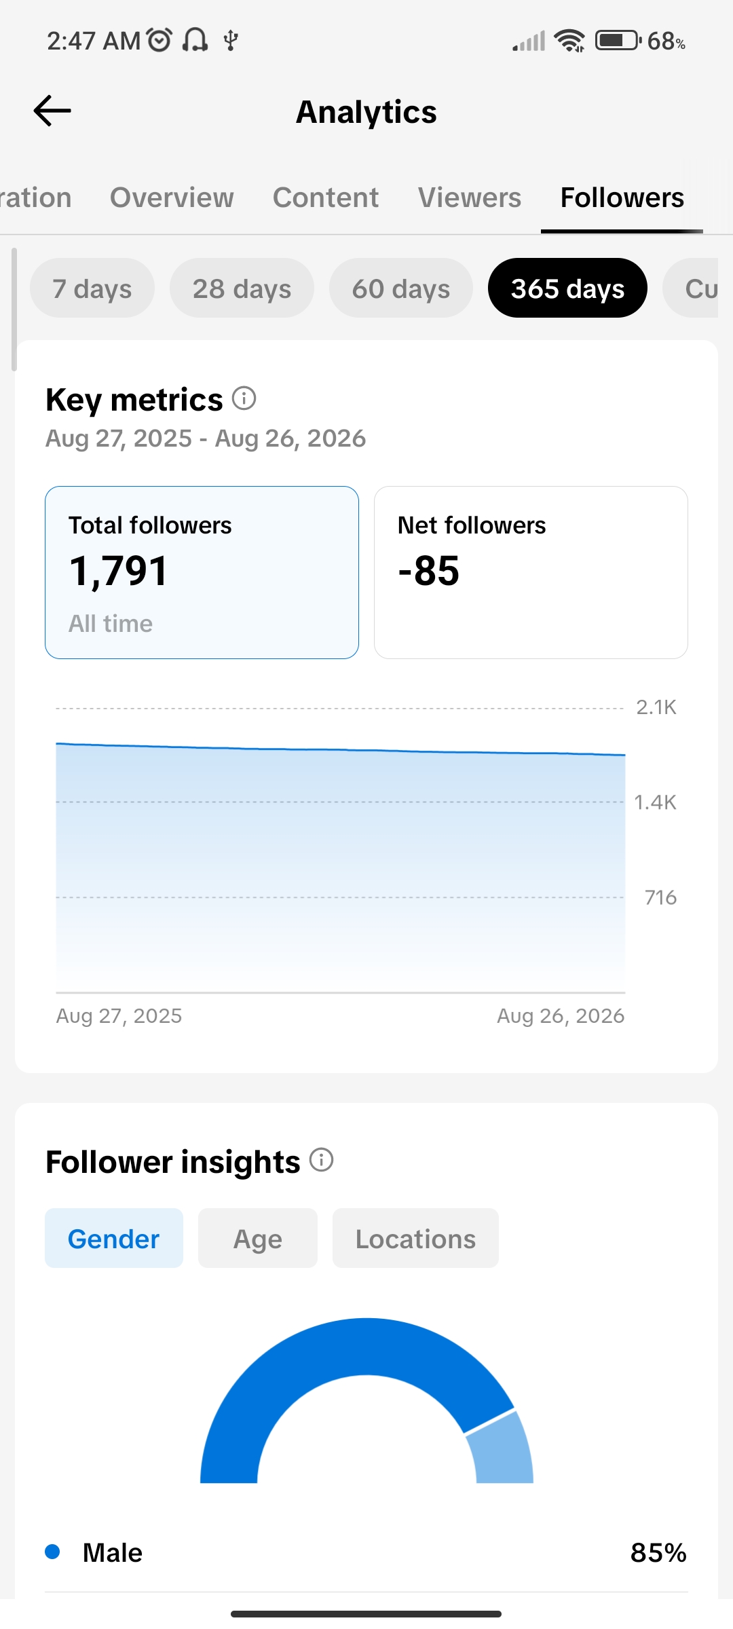Switch to the Content tab
733x1629 pixels.
click(326, 198)
